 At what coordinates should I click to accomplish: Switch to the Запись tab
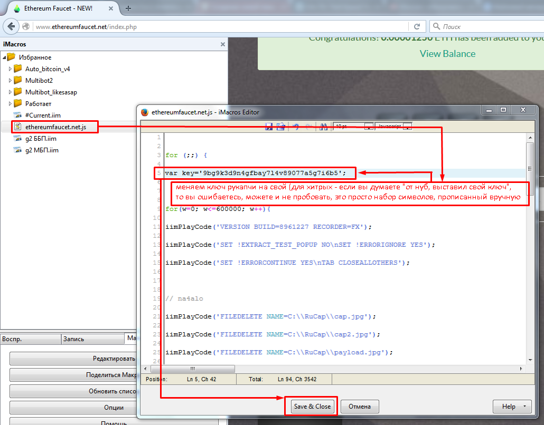pos(92,339)
